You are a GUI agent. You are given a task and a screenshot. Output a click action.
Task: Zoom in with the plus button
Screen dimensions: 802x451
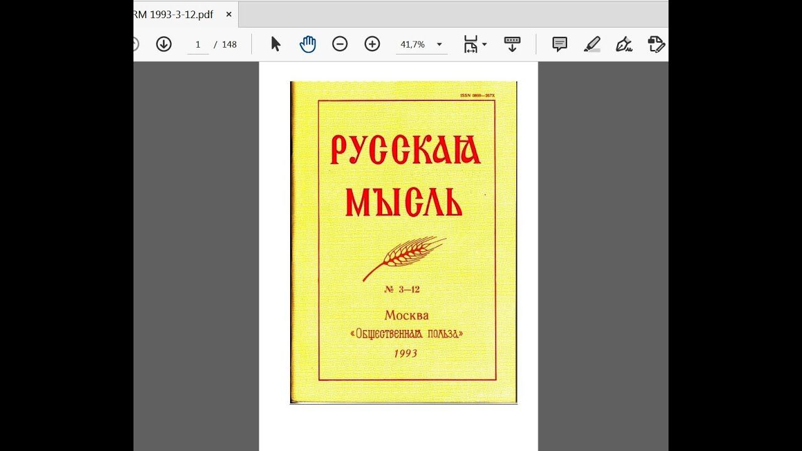372,44
